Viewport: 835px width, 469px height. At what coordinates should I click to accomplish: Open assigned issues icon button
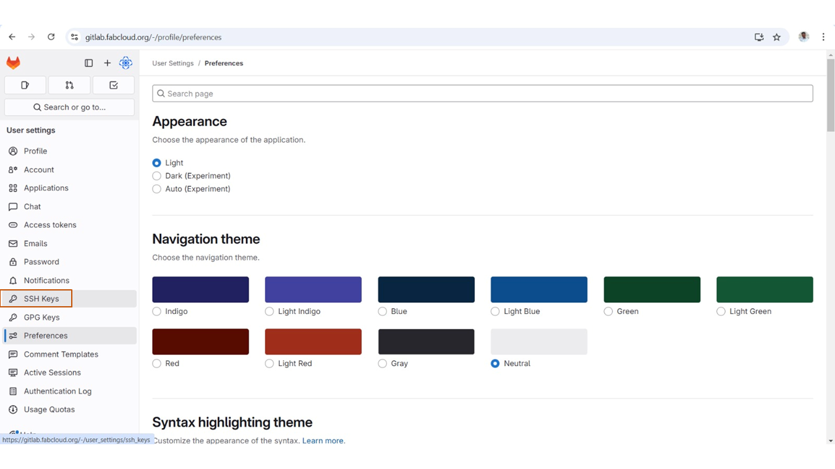[x=25, y=85]
